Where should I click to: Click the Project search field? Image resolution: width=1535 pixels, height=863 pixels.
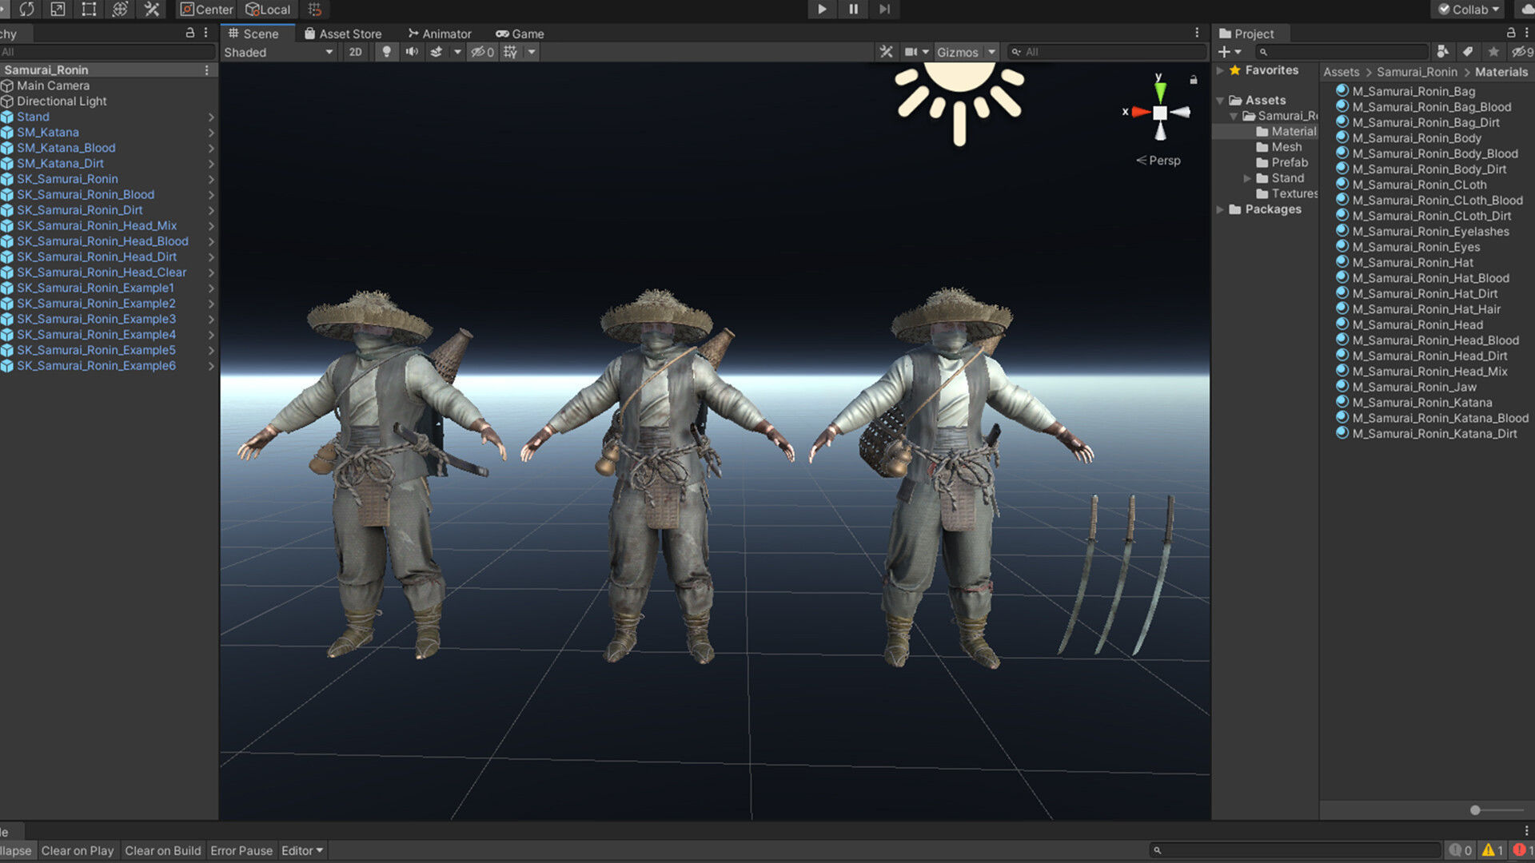[1341, 52]
